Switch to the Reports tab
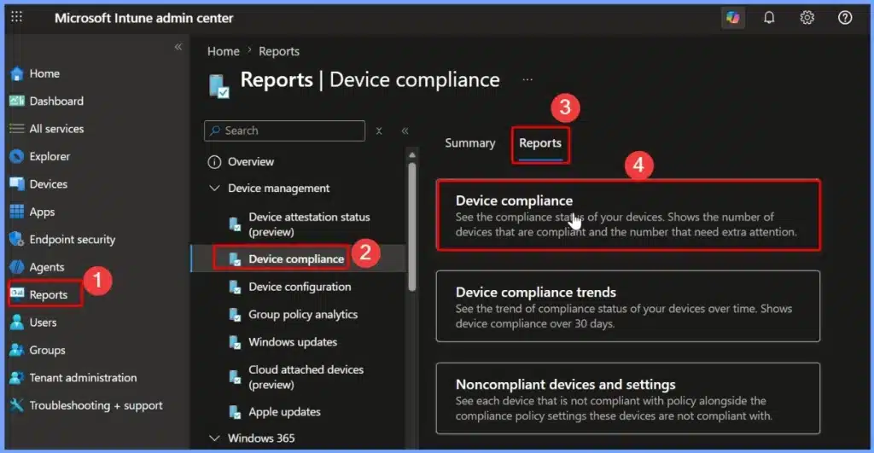874x453 pixels. pos(540,143)
